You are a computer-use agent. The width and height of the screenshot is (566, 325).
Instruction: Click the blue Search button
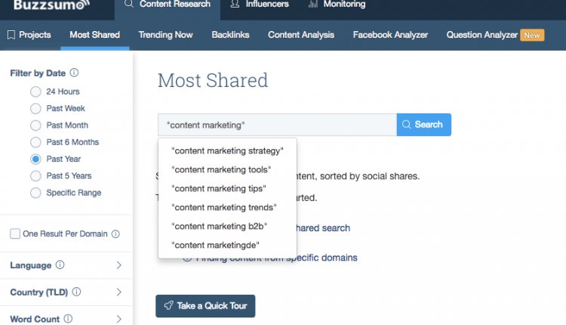pyautogui.click(x=424, y=125)
